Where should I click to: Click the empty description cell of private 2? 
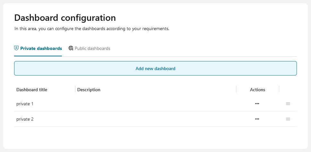[155, 119]
